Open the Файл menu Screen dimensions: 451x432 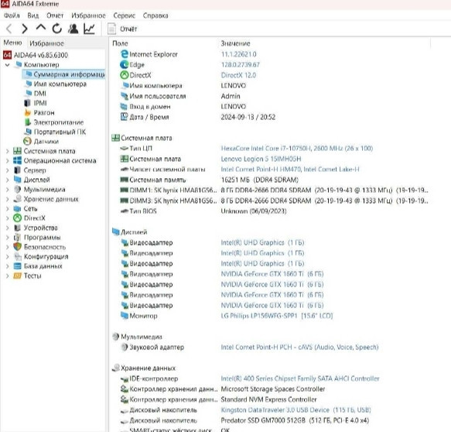click(12, 15)
